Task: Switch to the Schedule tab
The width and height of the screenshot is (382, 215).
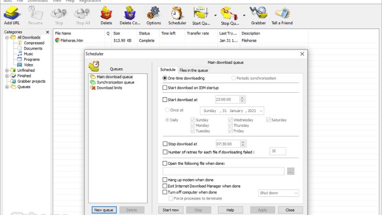Action: point(168,70)
